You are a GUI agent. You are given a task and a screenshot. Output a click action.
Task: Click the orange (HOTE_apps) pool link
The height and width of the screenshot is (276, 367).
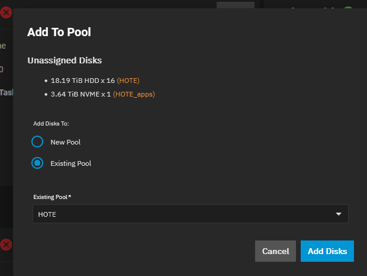(134, 94)
